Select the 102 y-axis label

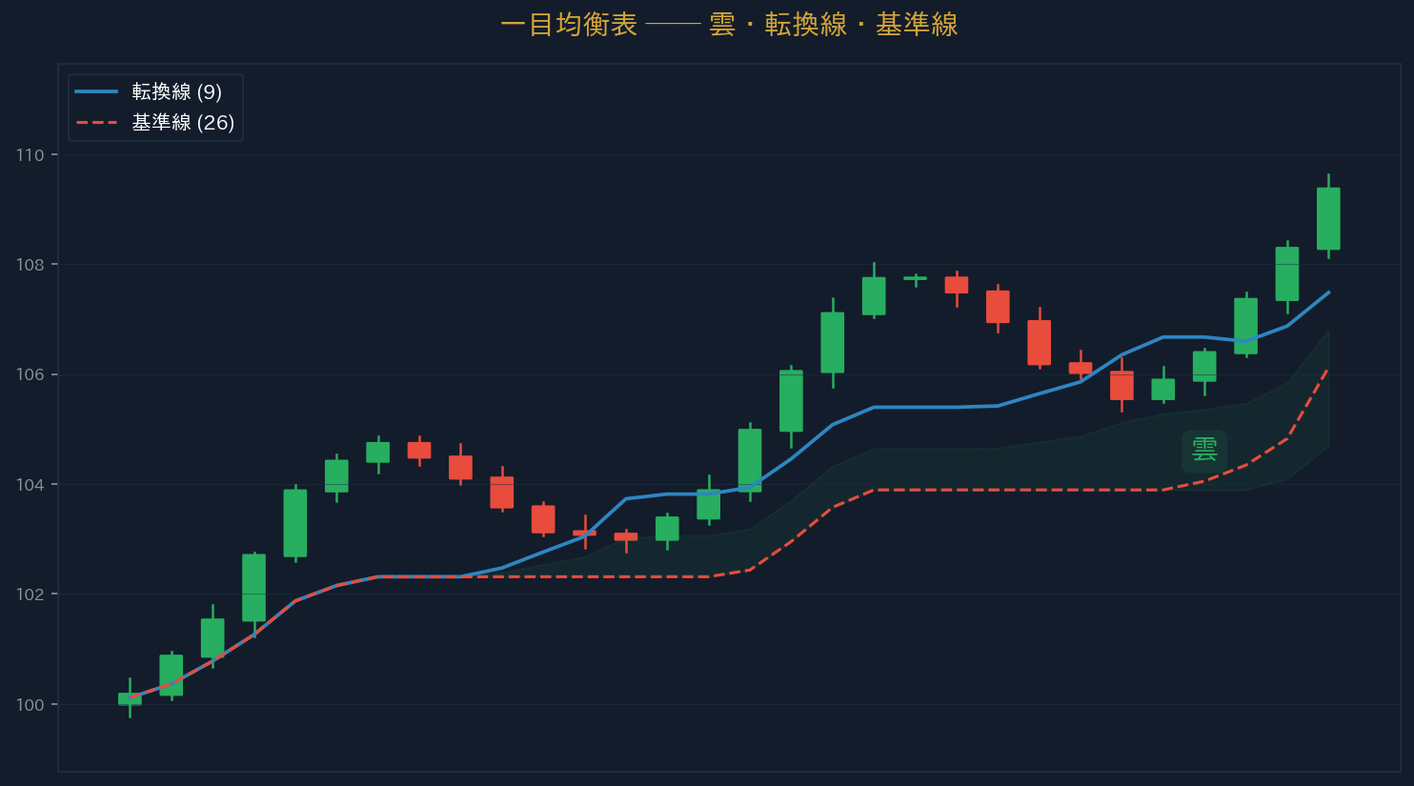30,595
